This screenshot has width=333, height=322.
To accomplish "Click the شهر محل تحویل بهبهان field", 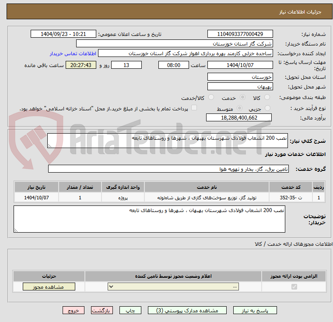I will tap(240, 87).
